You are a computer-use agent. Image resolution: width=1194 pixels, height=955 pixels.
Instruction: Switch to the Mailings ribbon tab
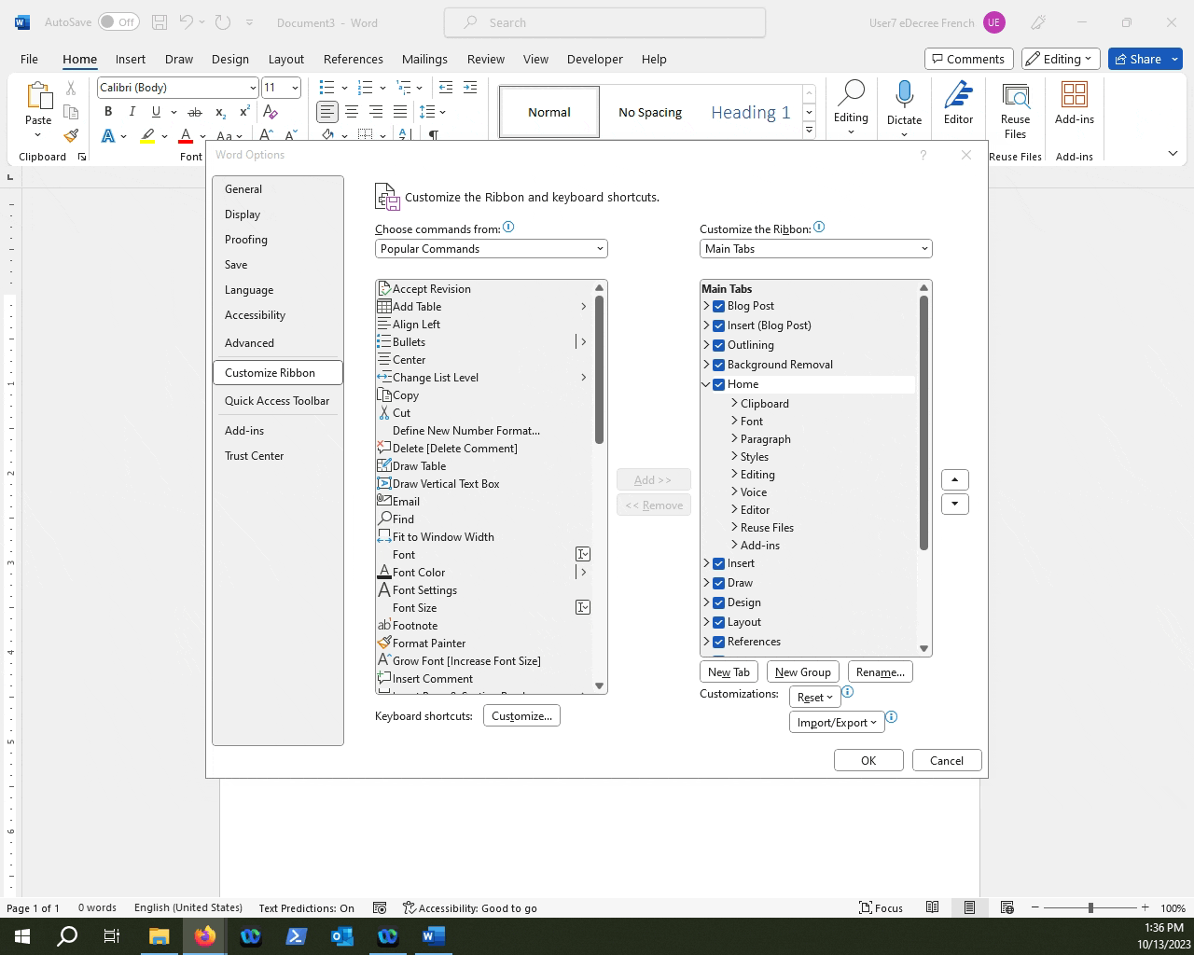(424, 59)
